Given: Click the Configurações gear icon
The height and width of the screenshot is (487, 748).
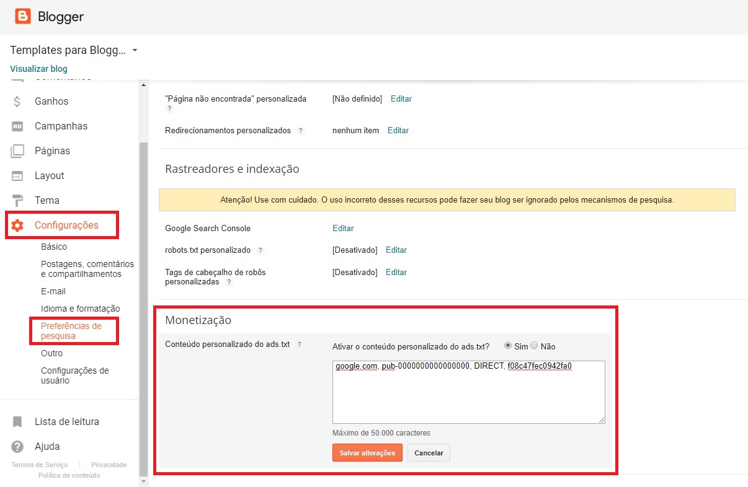Looking at the screenshot, I should (17, 225).
